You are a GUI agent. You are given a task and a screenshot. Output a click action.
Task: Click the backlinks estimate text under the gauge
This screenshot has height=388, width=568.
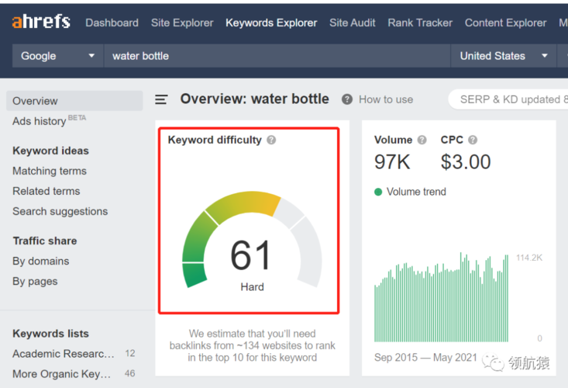coord(252,345)
